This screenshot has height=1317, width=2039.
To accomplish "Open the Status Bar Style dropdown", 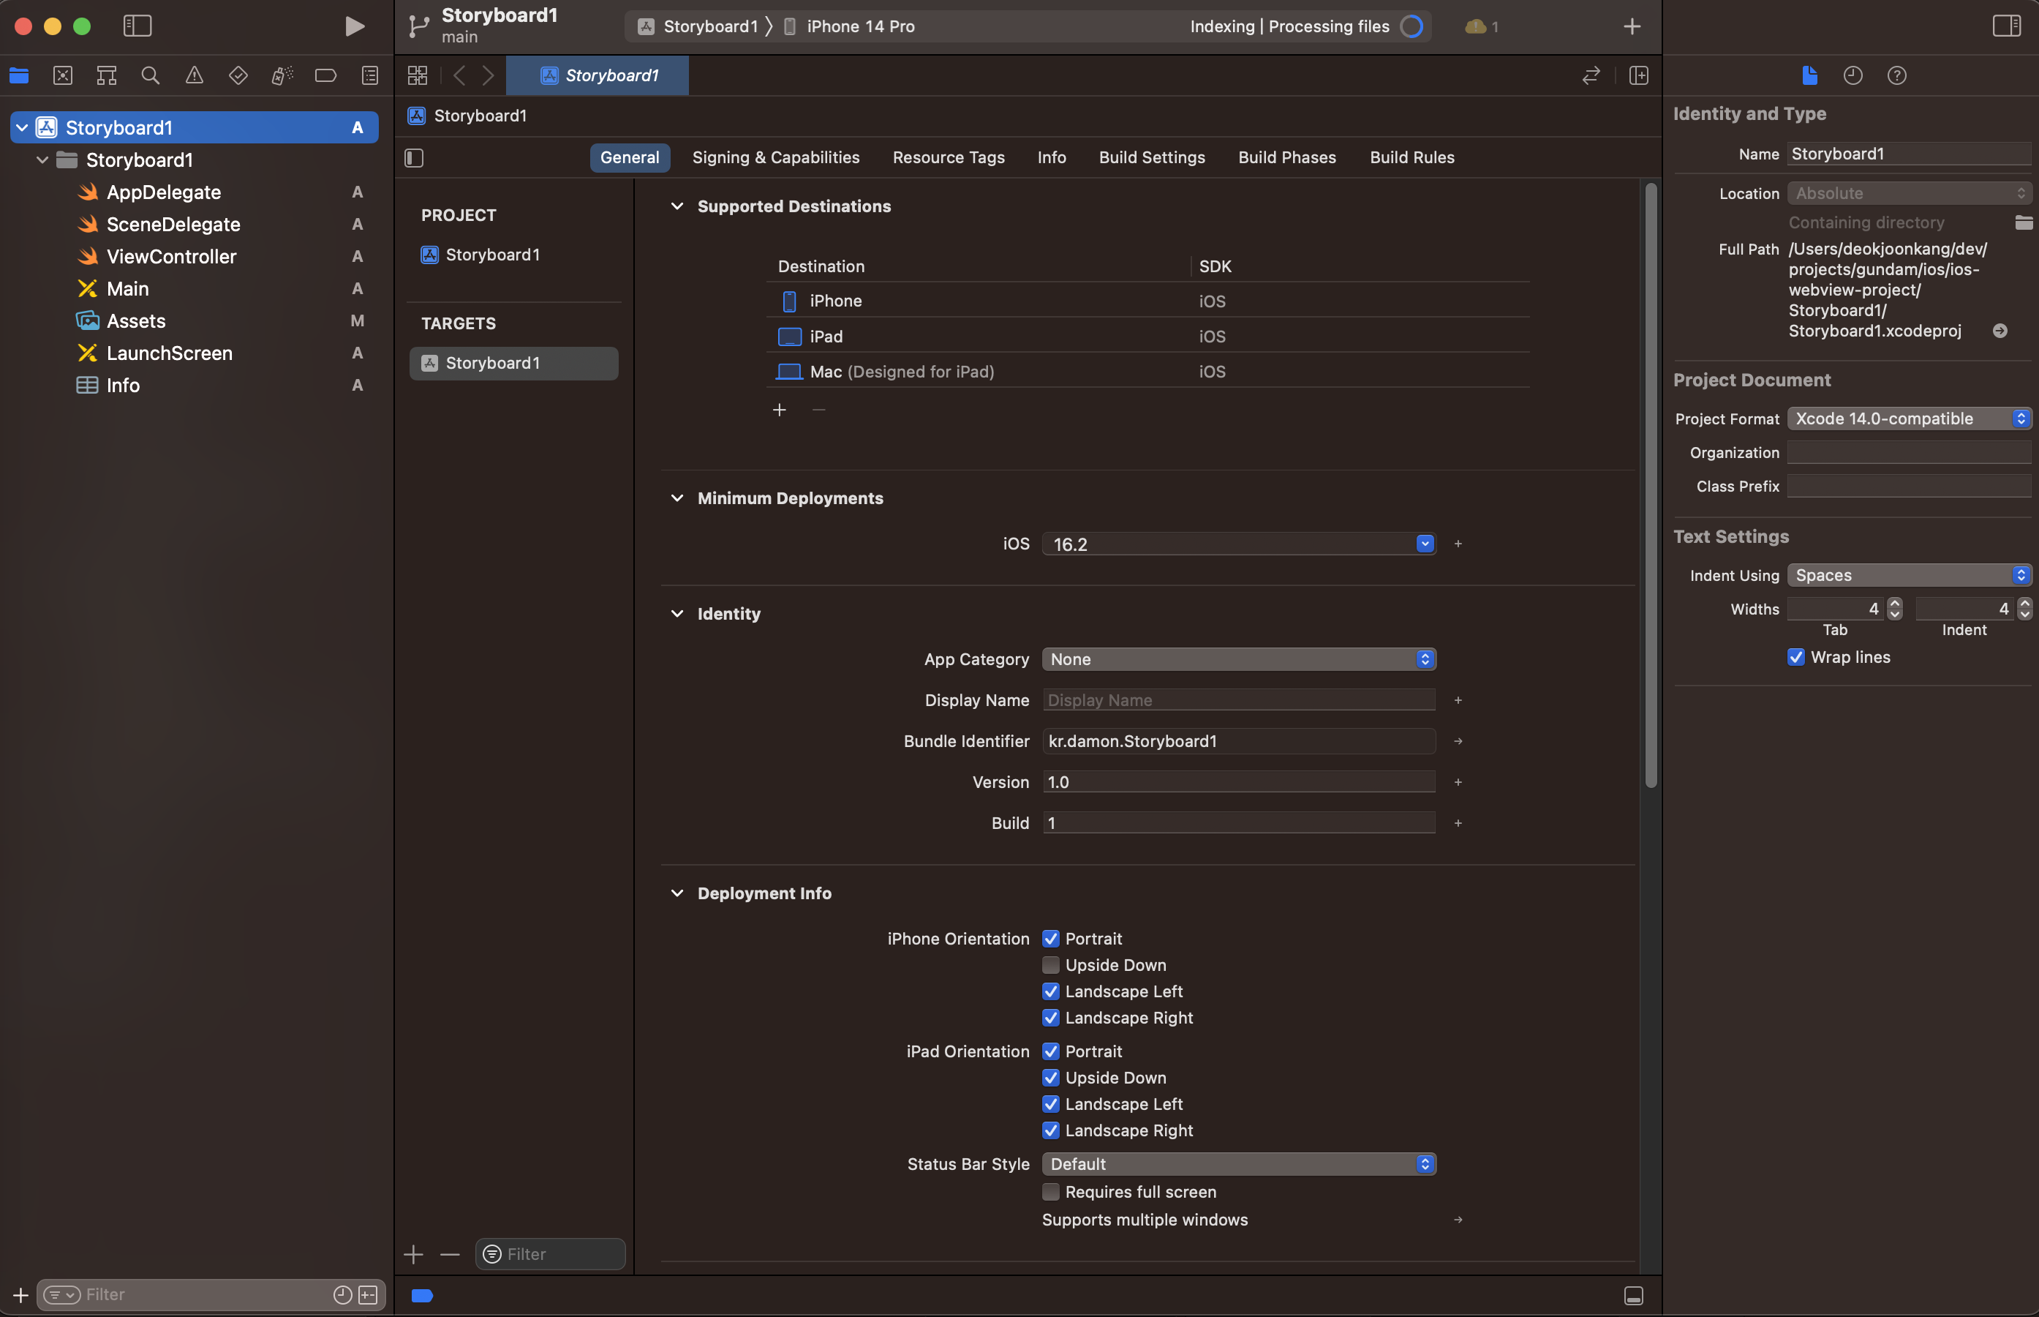I will 1238,1164.
